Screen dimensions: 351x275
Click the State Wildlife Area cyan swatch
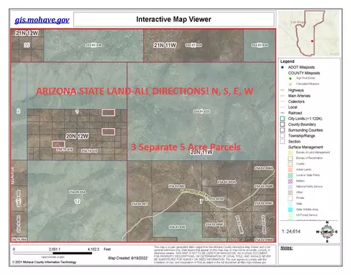click(290, 210)
